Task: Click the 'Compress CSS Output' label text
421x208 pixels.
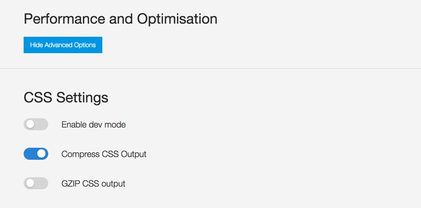Action: coord(104,154)
